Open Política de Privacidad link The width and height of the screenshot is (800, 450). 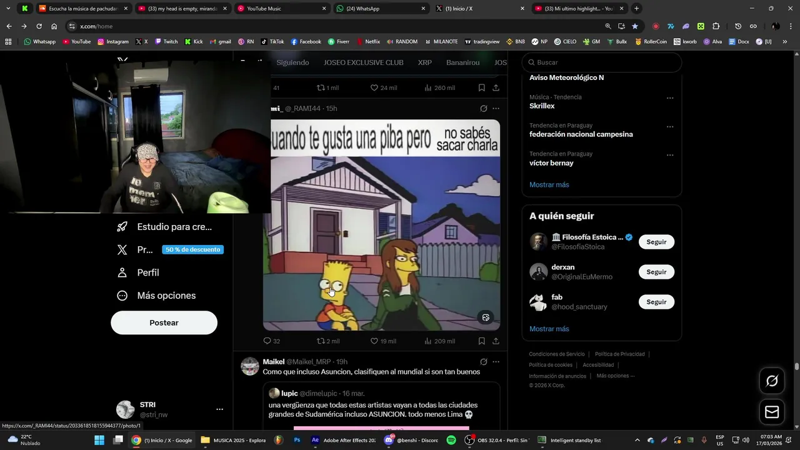click(x=619, y=354)
